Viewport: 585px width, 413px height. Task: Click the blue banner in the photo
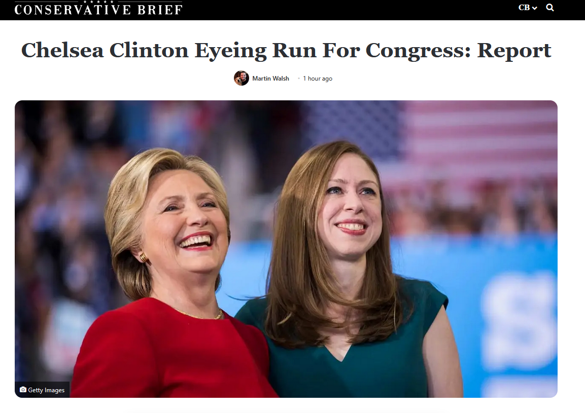[x=504, y=317]
